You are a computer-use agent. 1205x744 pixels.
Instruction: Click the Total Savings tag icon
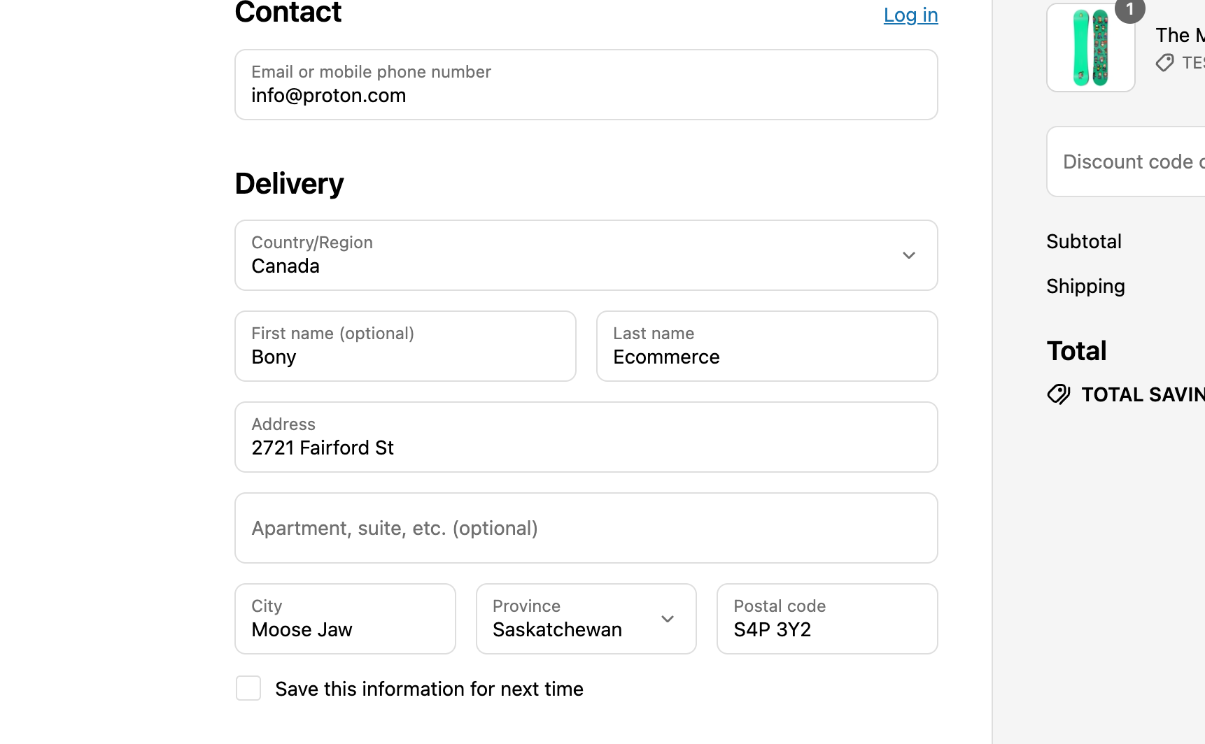pos(1059,394)
